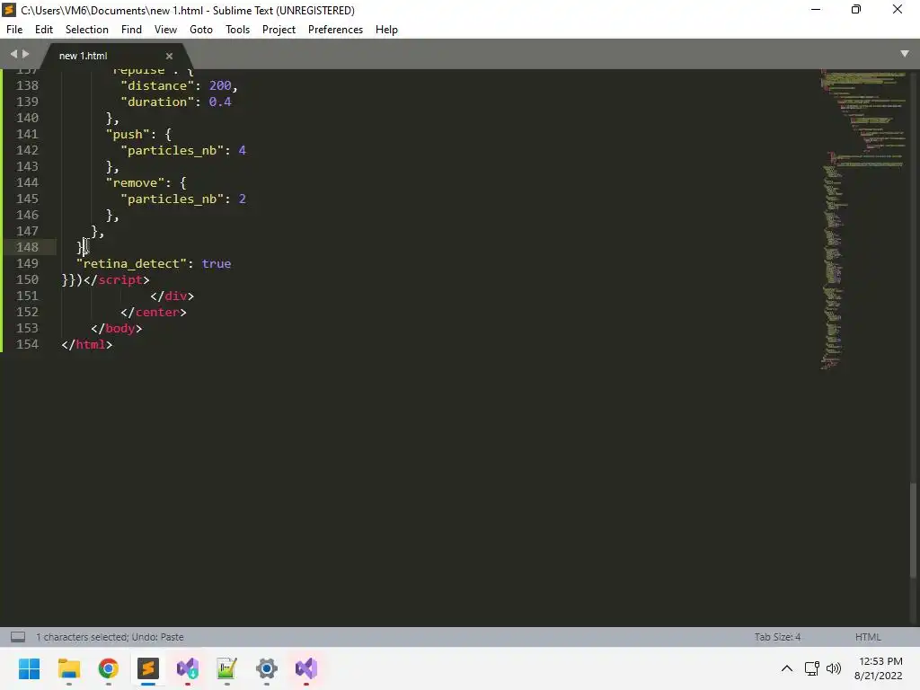Click the vertical scrollbar thumb

coord(913,530)
